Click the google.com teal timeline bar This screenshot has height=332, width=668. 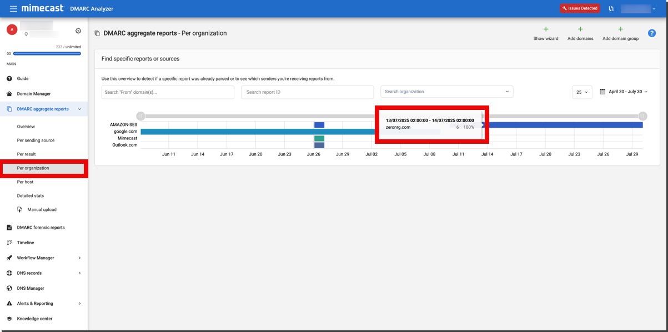coord(258,132)
